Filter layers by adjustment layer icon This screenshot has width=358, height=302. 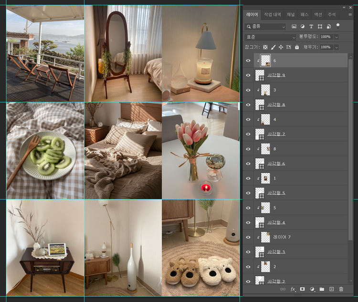tap(303, 27)
